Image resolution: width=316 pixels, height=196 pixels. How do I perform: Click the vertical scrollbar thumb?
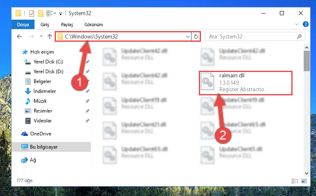pos(307,61)
